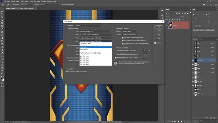The height and width of the screenshot is (123, 218).
Task: Open the Image menu
Action: coord(13,1)
